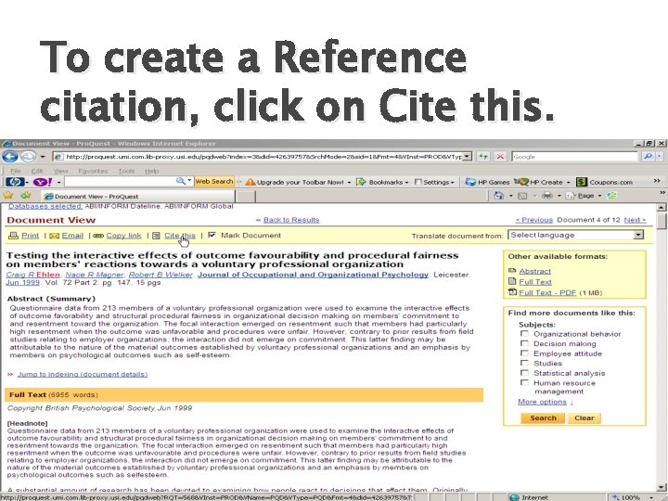Click the Add to Favorites icon
The height and width of the screenshot is (501, 668).
(x=26, y=196)
